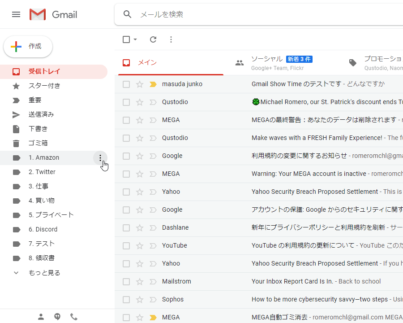This screenshot has width=403, height=323.
Task: Open the 下書き drafts folder
Action: click(54, 129)
